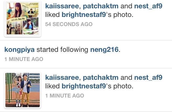Click the 1 MINUTE AGO timestamp beside couple photo

65,96
